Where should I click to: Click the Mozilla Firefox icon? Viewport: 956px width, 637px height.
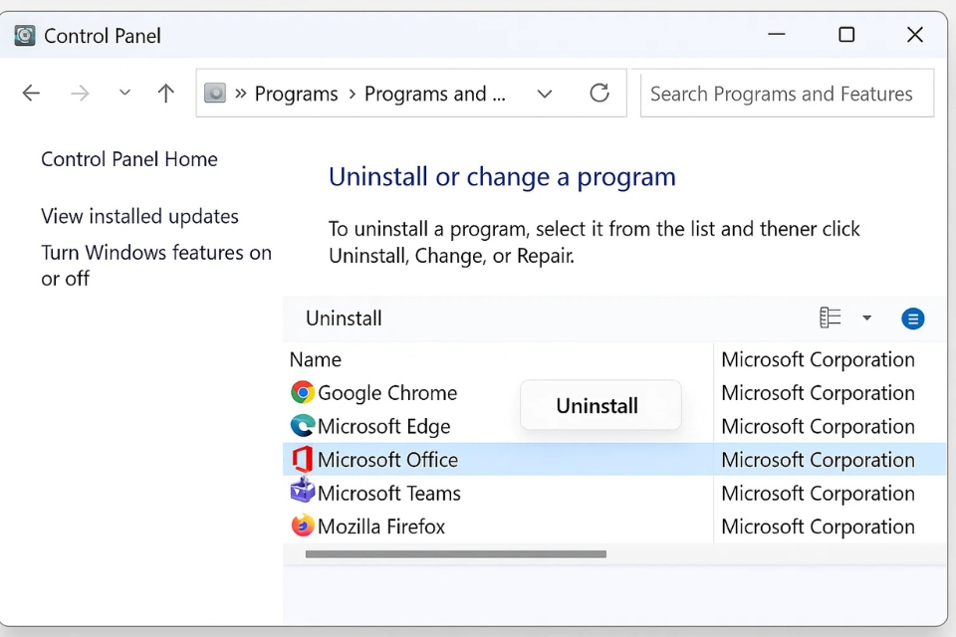(x=302, y=526)
